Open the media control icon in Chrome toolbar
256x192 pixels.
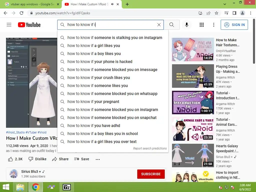[x=226, y=13]
